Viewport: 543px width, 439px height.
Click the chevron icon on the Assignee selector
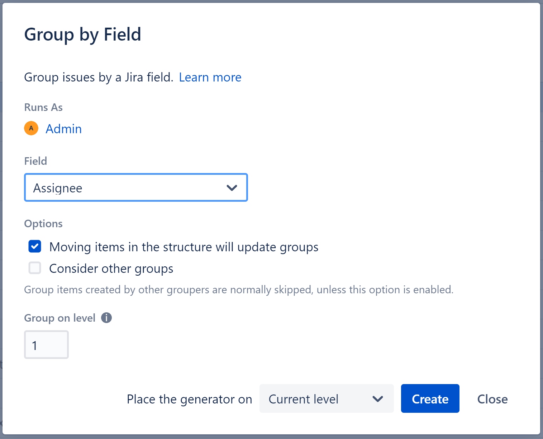tap(232, 187)
